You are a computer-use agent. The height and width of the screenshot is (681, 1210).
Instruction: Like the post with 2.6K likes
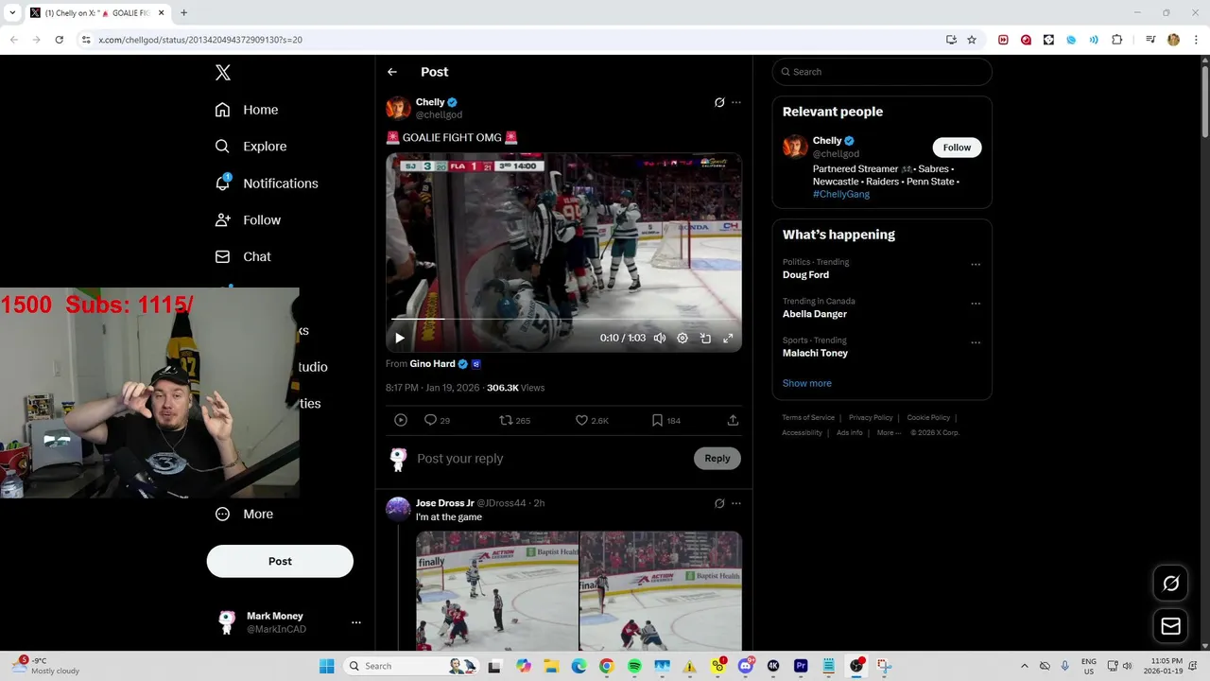592,420
